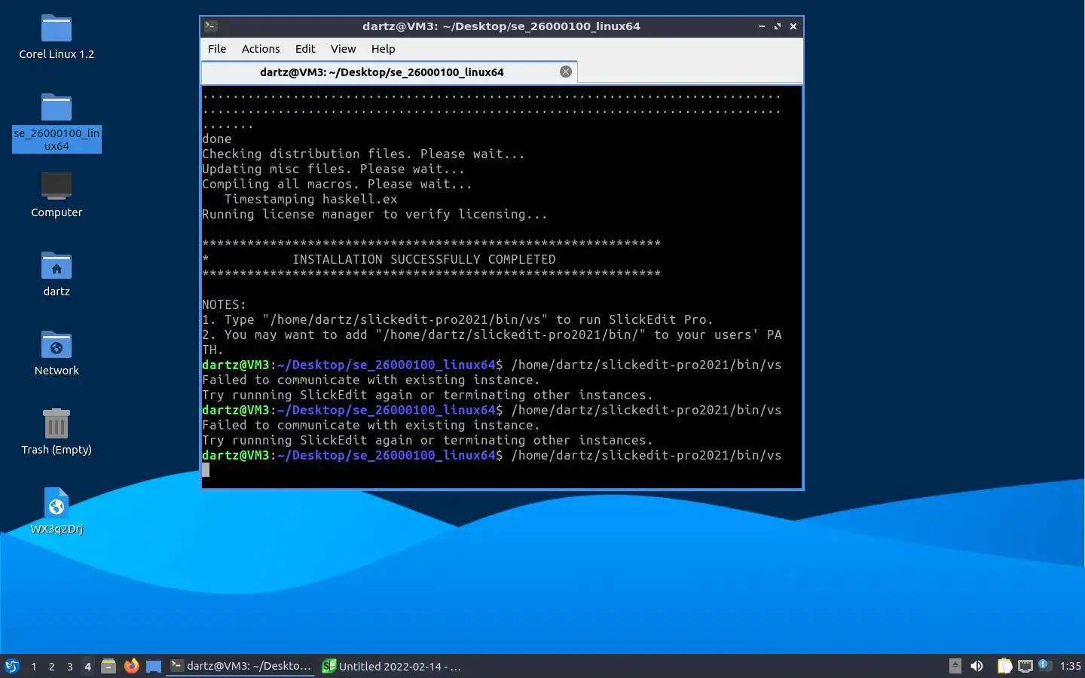Click the terminal icon in title bar
This screenshot has width=1085, height=678.
211,26
